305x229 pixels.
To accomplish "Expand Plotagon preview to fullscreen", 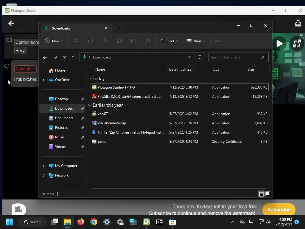I will click(x=297, y=44).
